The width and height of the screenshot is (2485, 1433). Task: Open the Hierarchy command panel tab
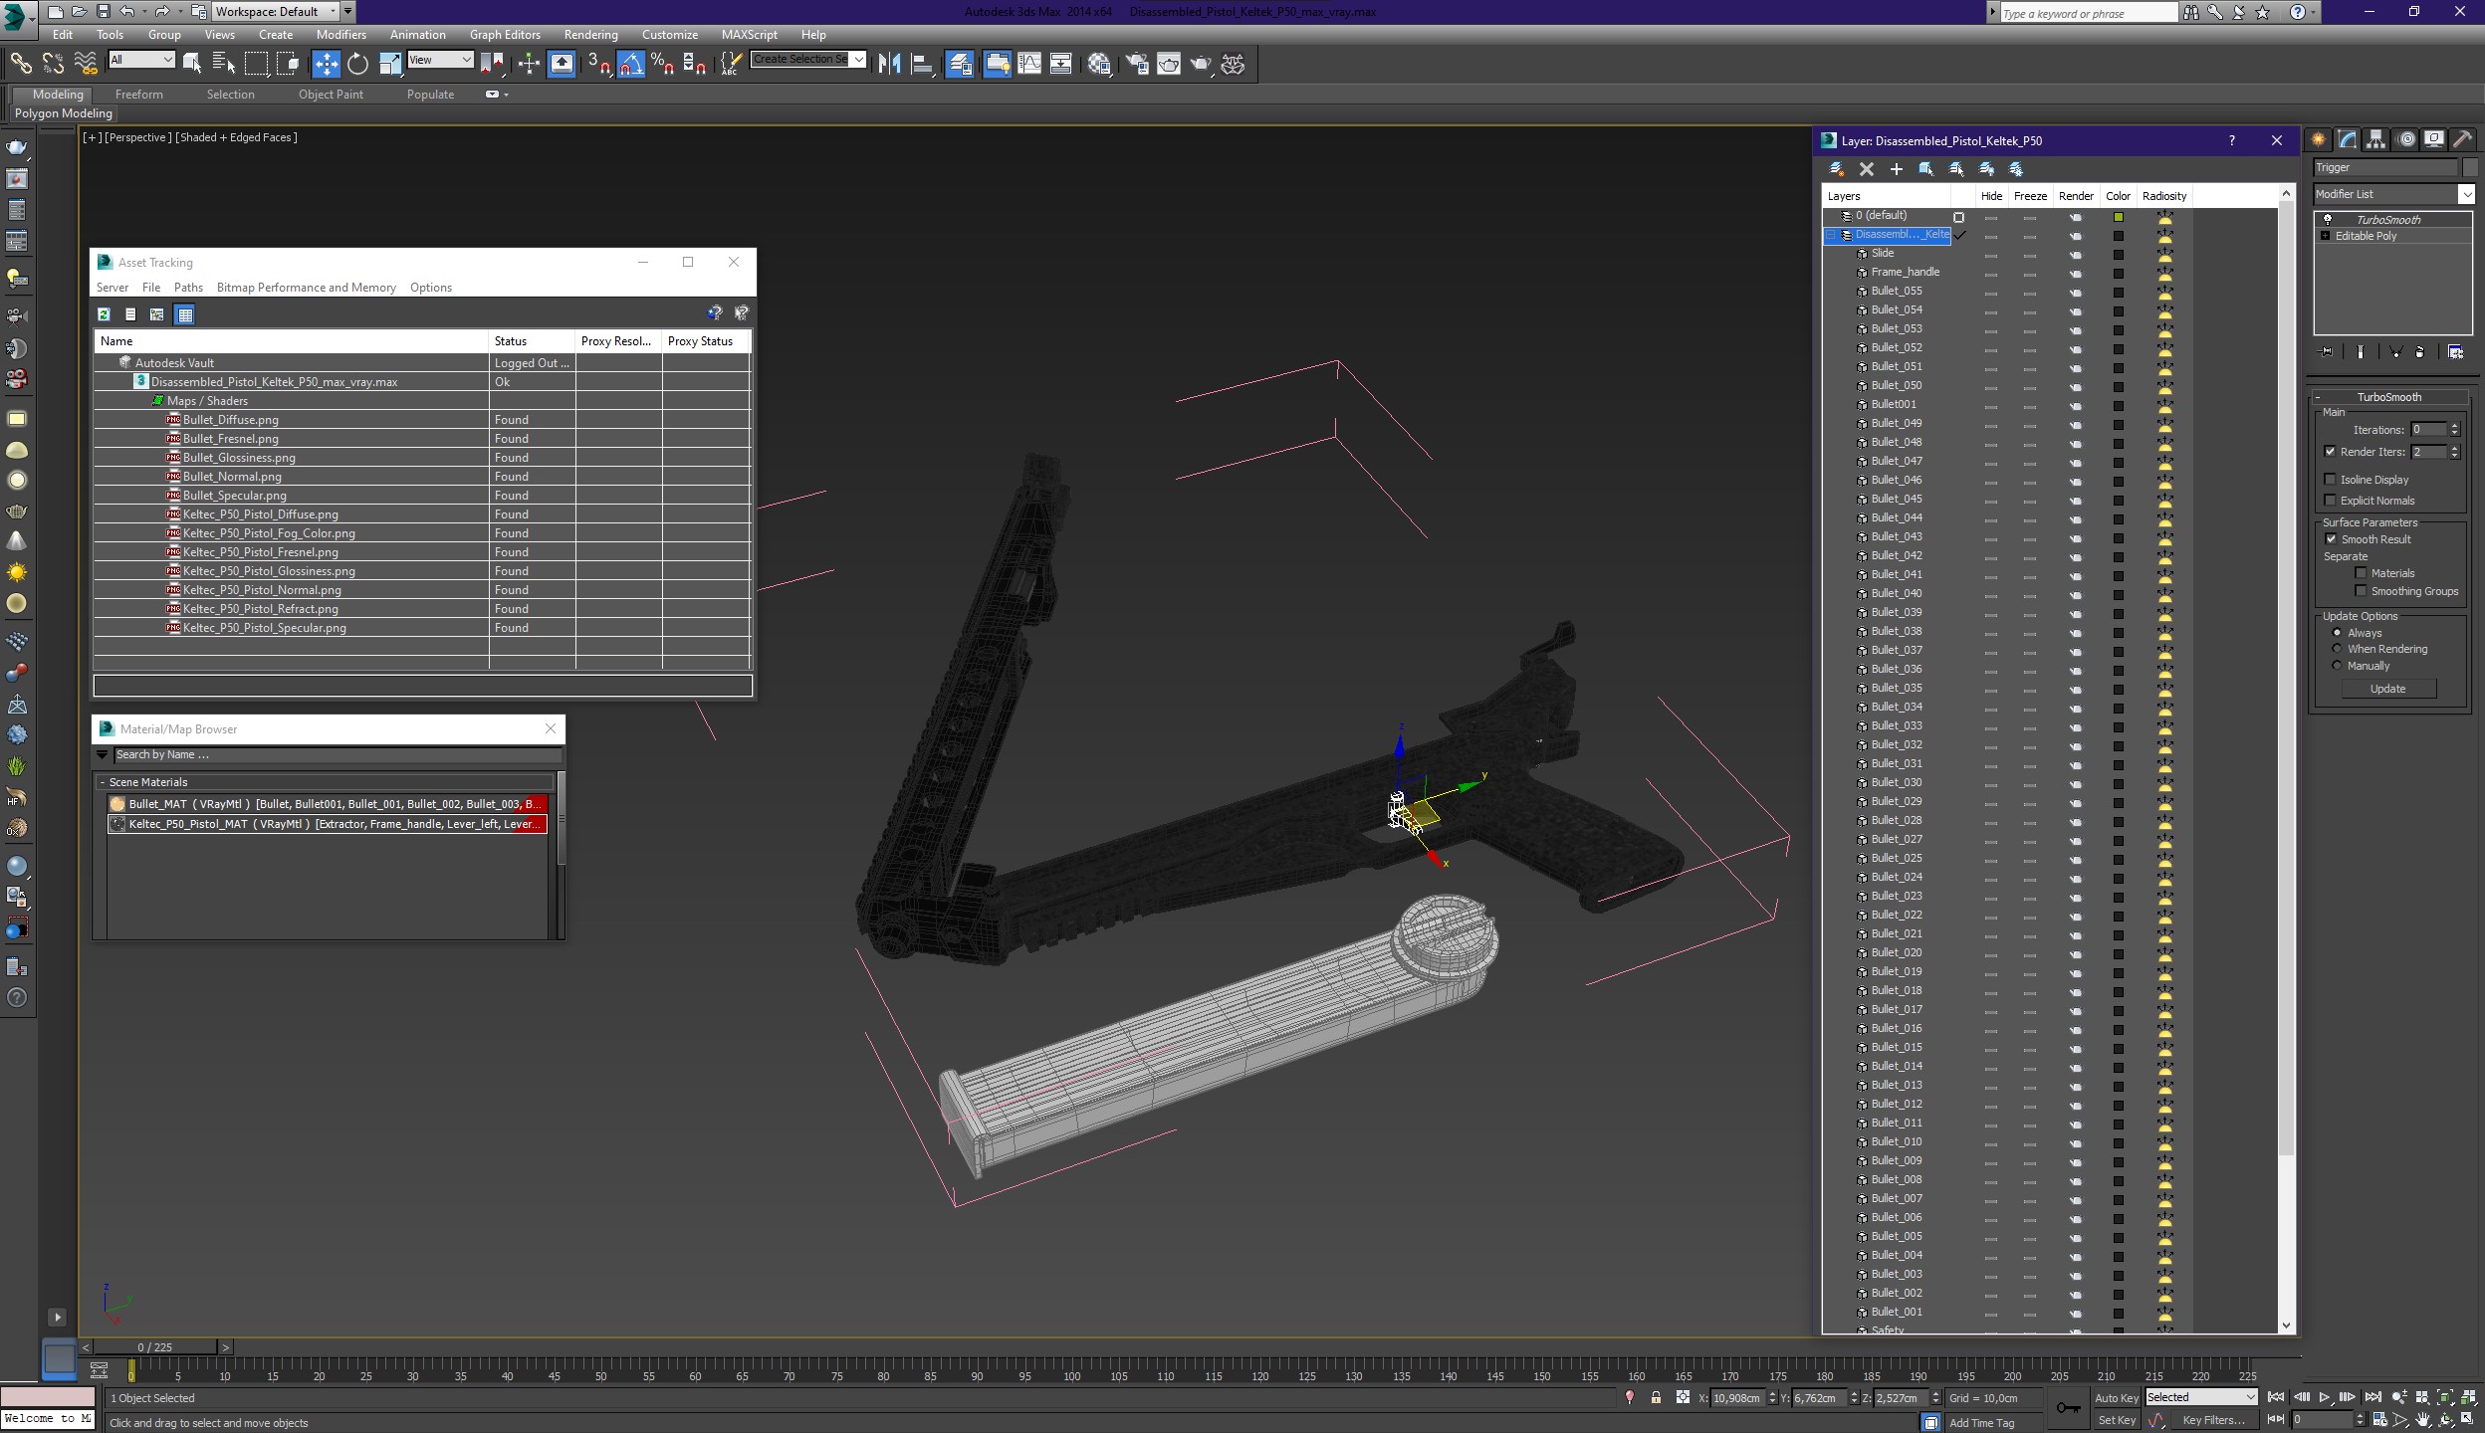[x=2376, y=139]
